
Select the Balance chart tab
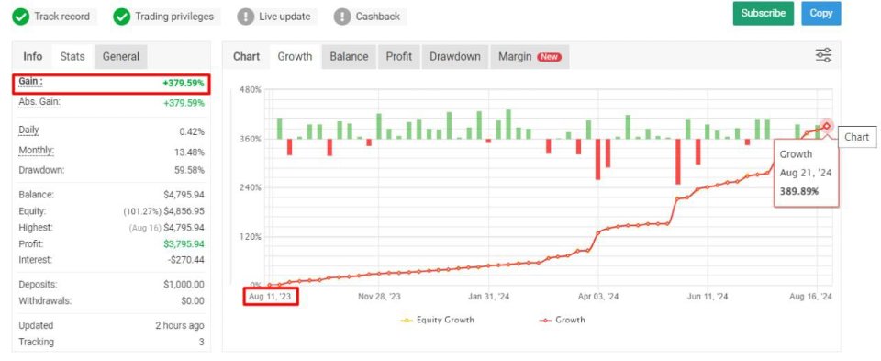tap(349, 56)
